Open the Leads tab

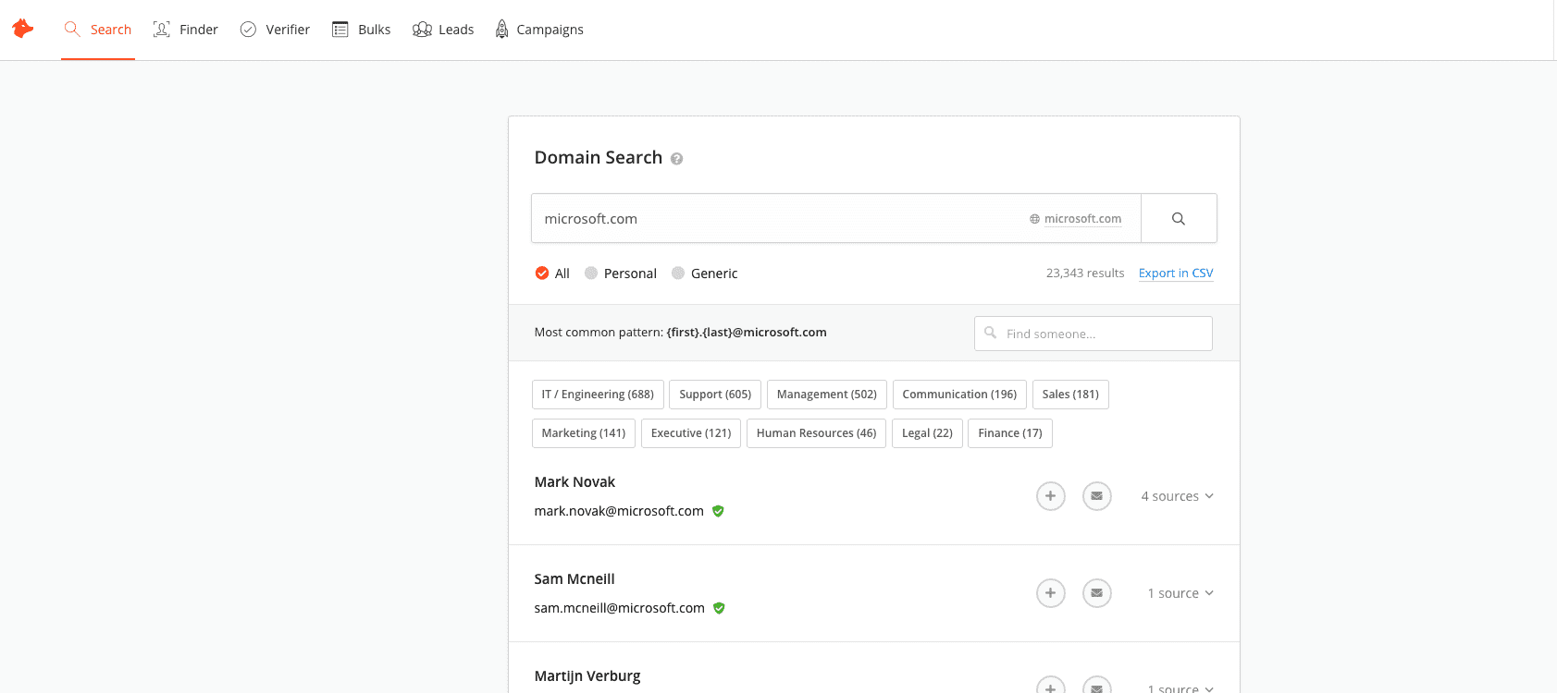click(443, 30)
